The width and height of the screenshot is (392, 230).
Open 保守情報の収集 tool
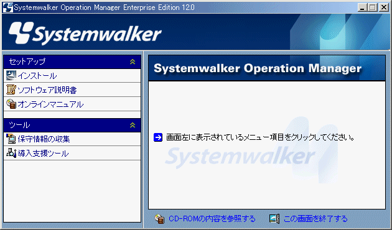pos(72,139)
